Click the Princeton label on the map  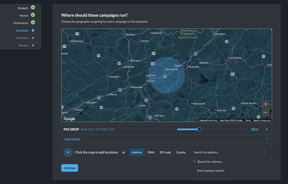136,61
